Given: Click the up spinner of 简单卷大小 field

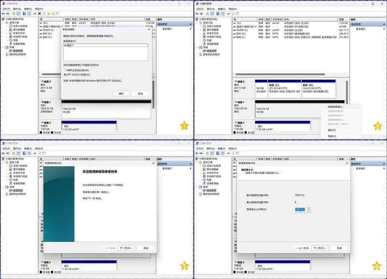Looking at the screenshot, I should (x=309, y=209).
